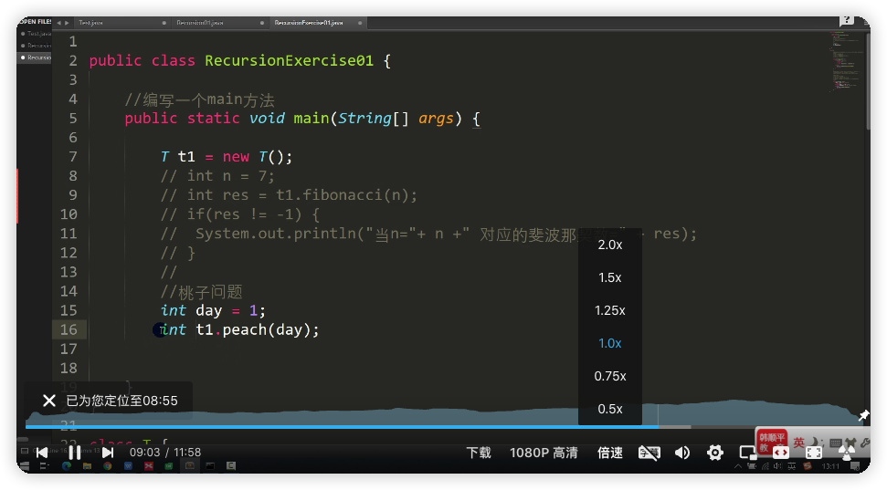Click the 下载 download button
The height and width of the screenshot is (490, 887).
click(x=479, y=453)
